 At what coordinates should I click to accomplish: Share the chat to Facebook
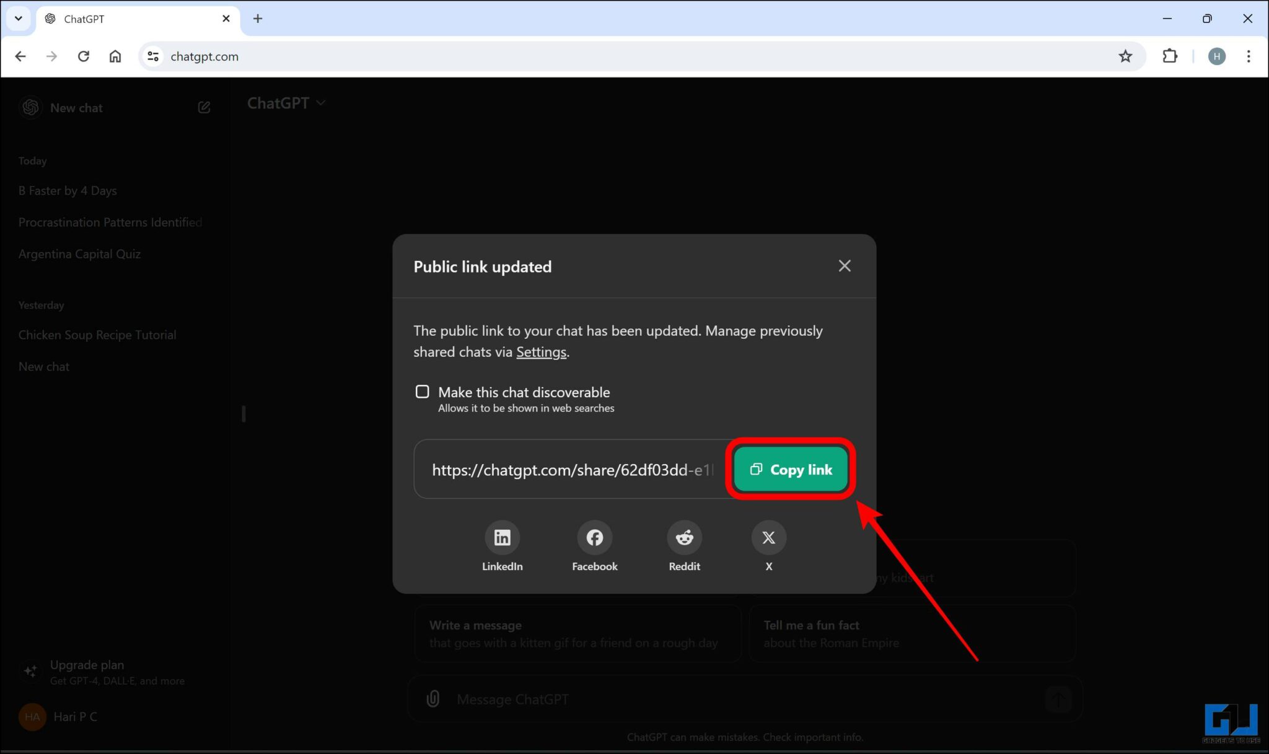[594, 537]
